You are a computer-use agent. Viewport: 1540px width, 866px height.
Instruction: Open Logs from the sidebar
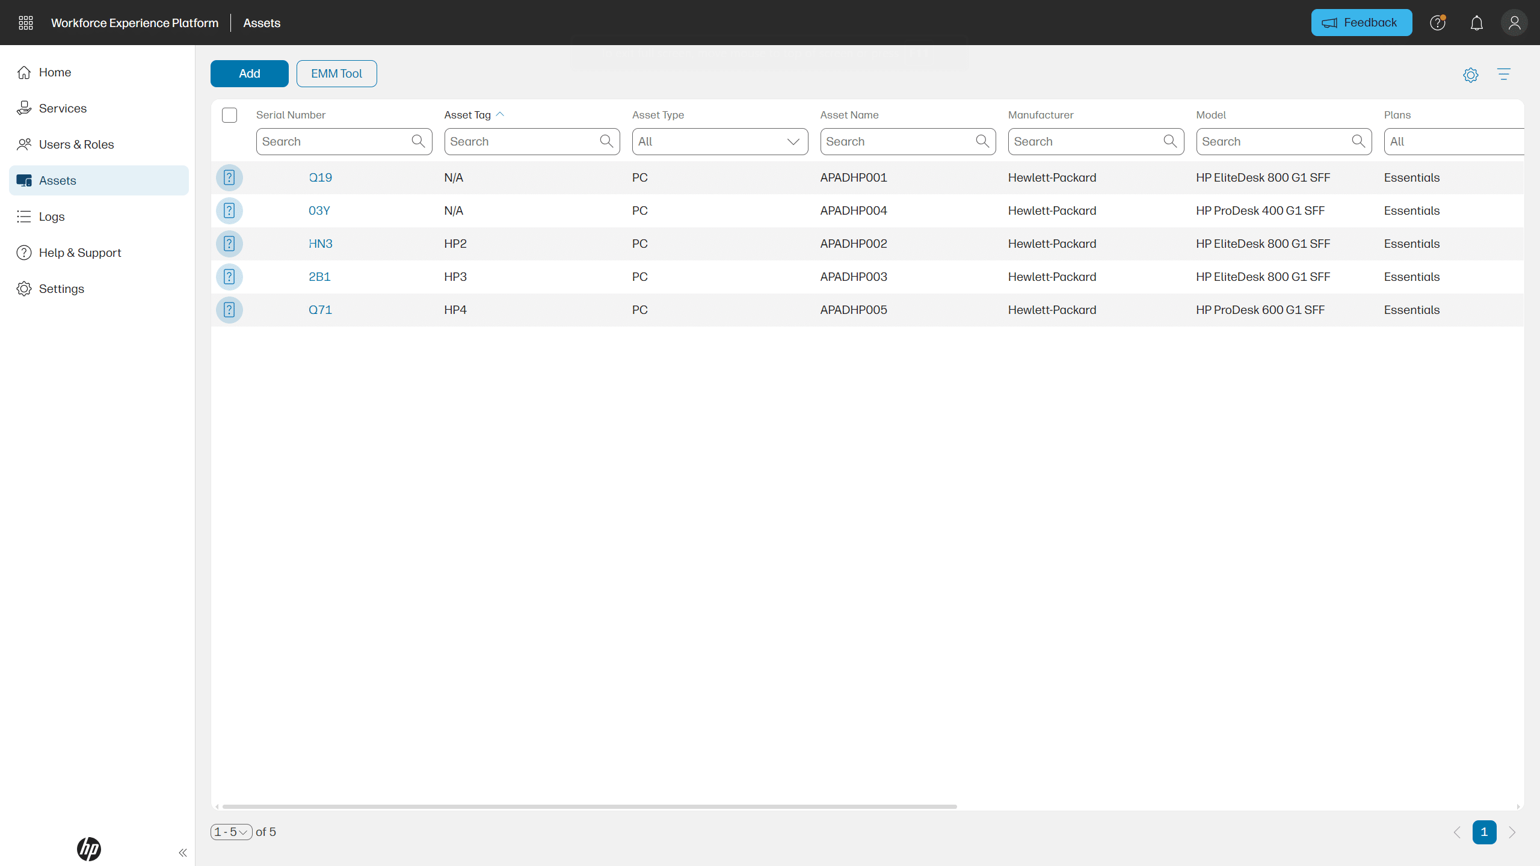tap(52, 216)
